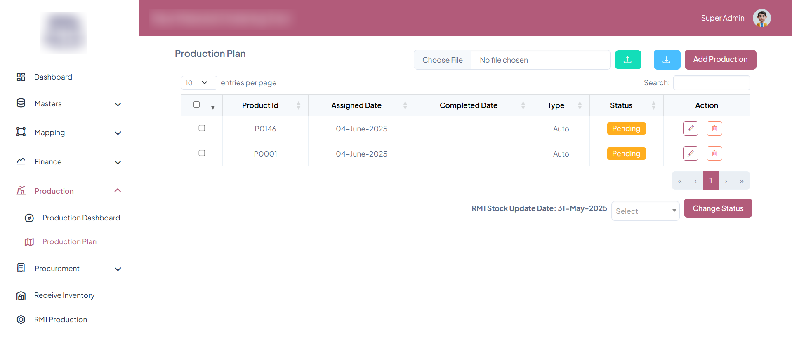Open the Dashboard menu item
This screenshot has width=792, height=358.
53,77
